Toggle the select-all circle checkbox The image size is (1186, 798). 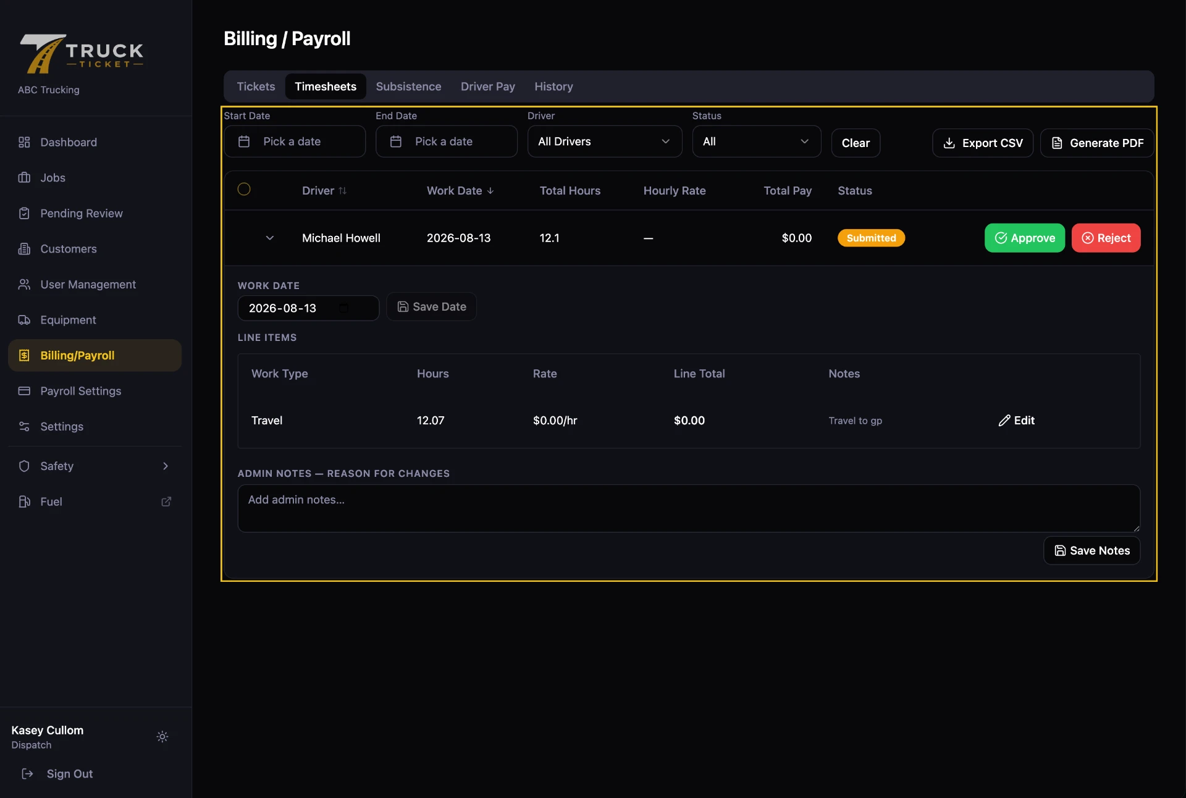tap(244, 189)
